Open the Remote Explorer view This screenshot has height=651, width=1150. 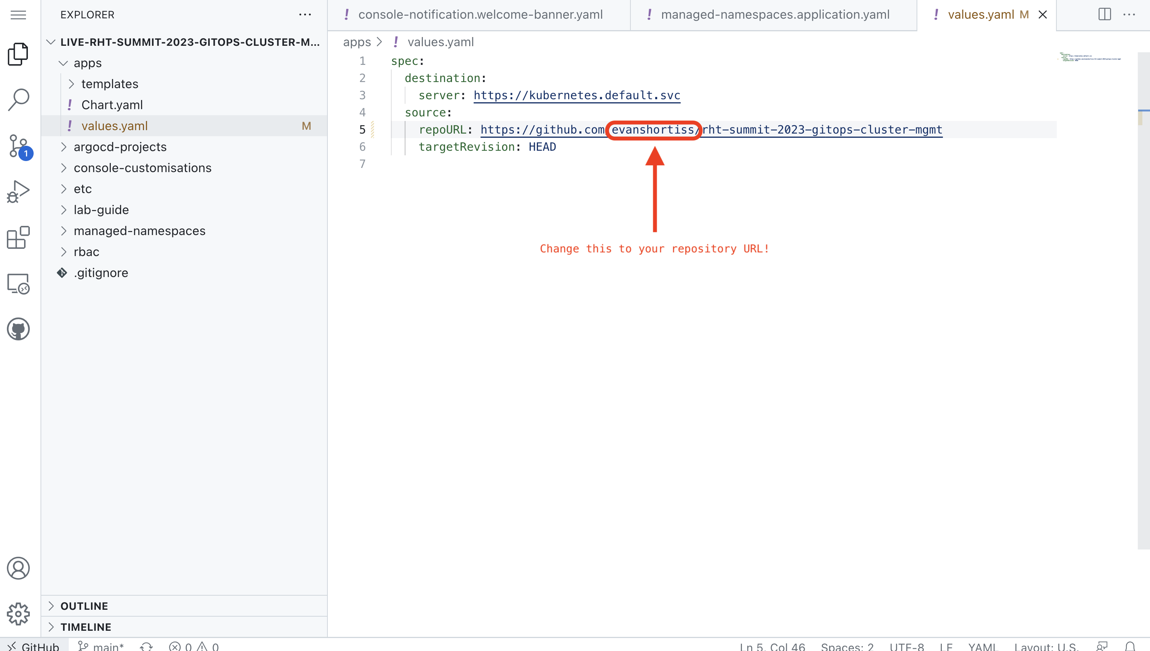[x=18, y=284]
